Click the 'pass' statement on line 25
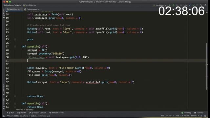 pyautogui.click(x=30, y=39)
